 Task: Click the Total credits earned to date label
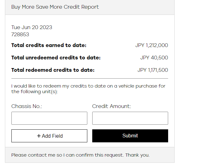tap(49, 45)
